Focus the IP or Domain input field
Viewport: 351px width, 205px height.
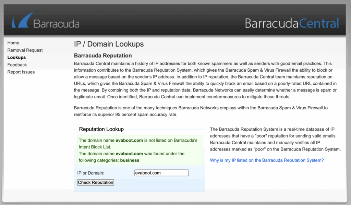pos(161,173)
